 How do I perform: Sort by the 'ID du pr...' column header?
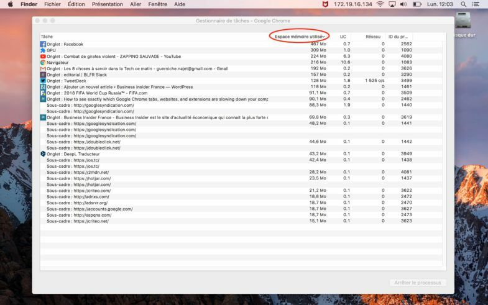point(398,37)
